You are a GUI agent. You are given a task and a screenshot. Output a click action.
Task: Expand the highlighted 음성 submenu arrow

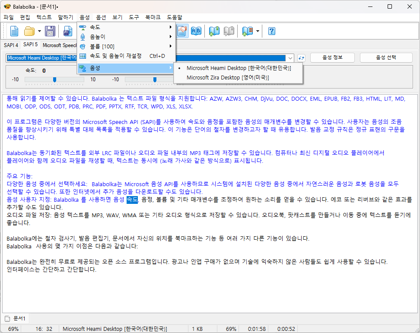[170, 68]
